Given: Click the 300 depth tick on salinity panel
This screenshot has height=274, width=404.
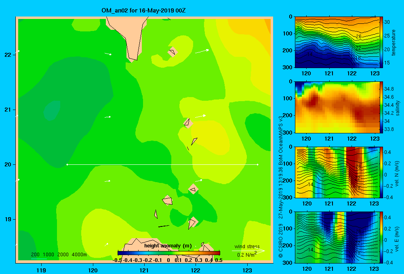Looking at the screenshot, I should coord(288,133).
